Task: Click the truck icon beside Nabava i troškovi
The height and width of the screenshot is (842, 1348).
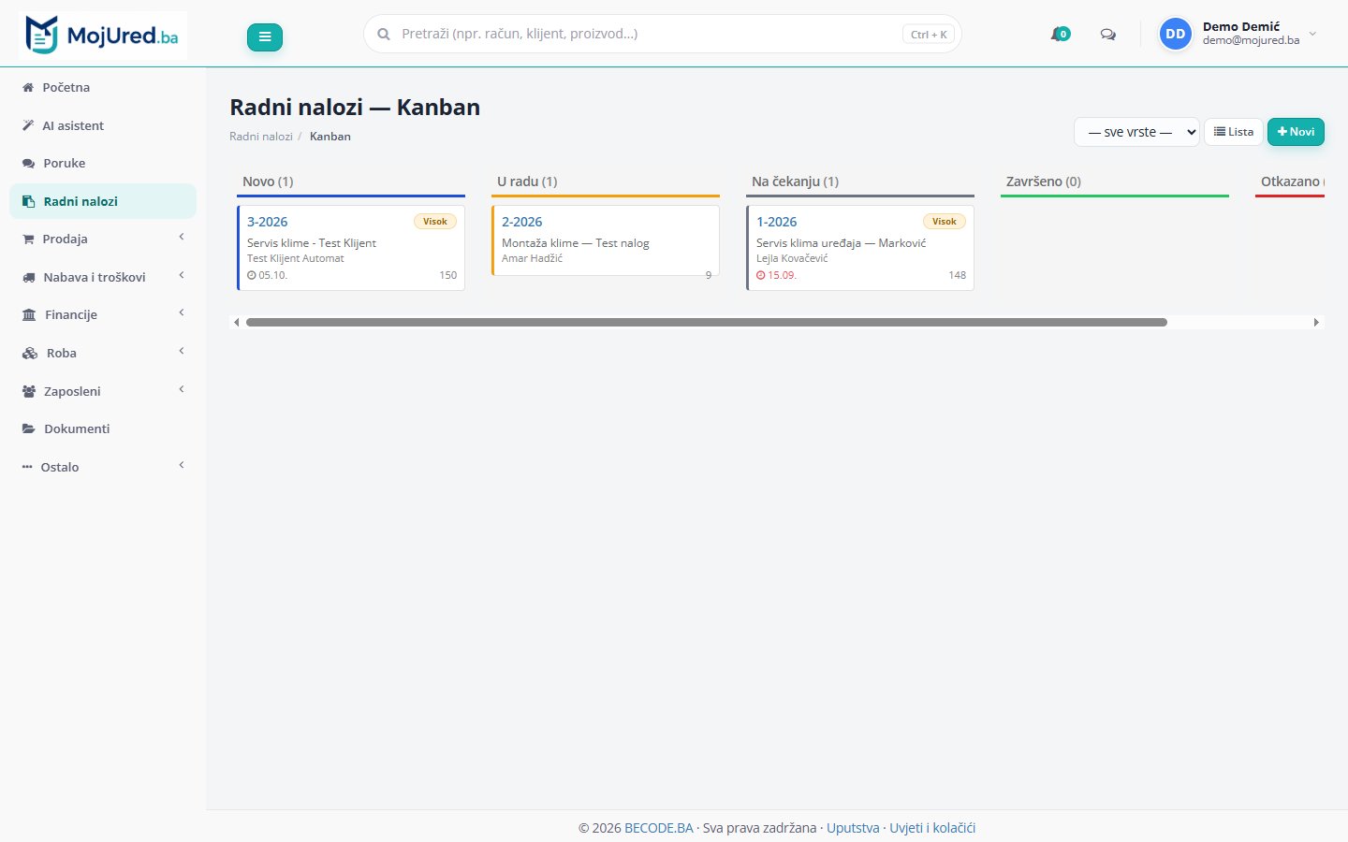Action: (x=29, y=277)
